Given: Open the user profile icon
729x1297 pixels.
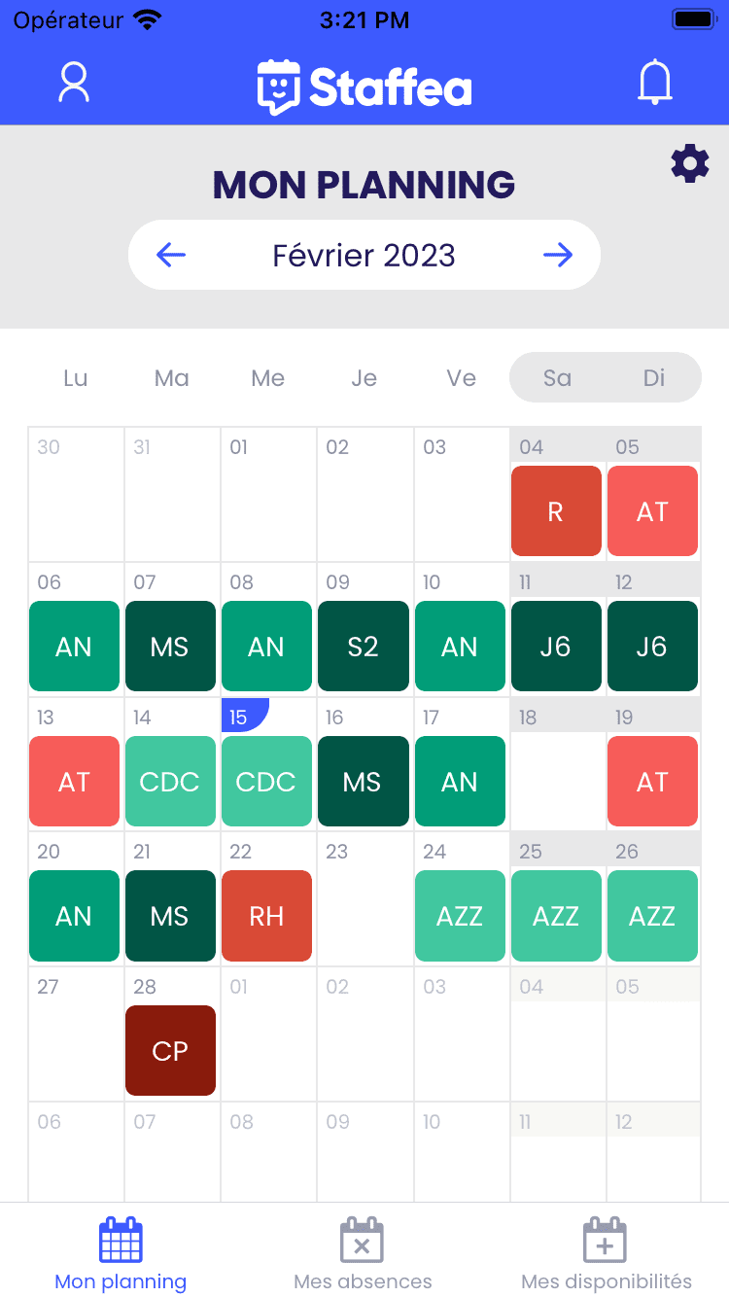Looking at the screenshot, I should click(73, 83).
